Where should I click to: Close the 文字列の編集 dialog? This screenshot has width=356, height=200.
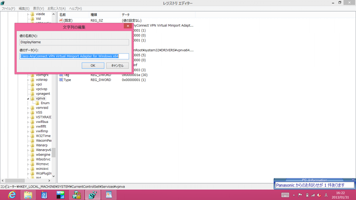[x=128, y=26]
